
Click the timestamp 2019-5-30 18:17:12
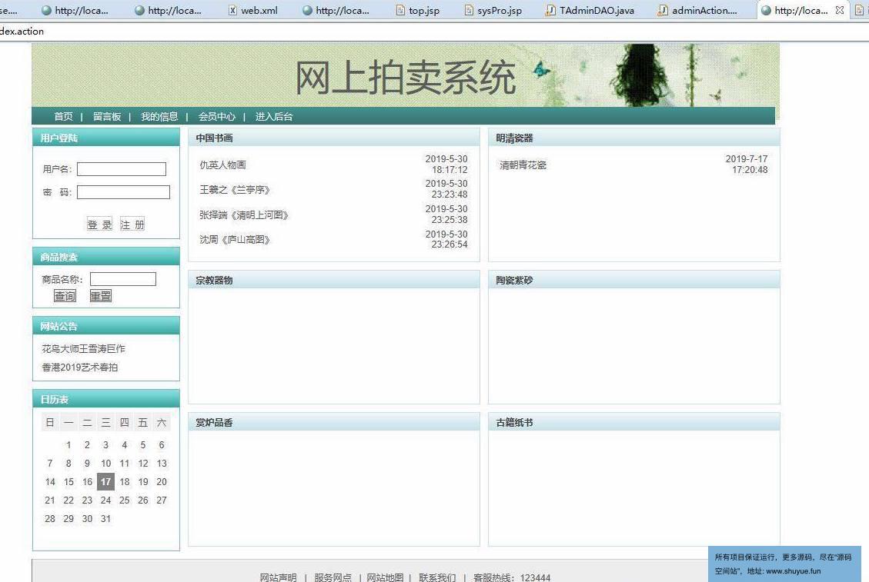coord(446,165)
